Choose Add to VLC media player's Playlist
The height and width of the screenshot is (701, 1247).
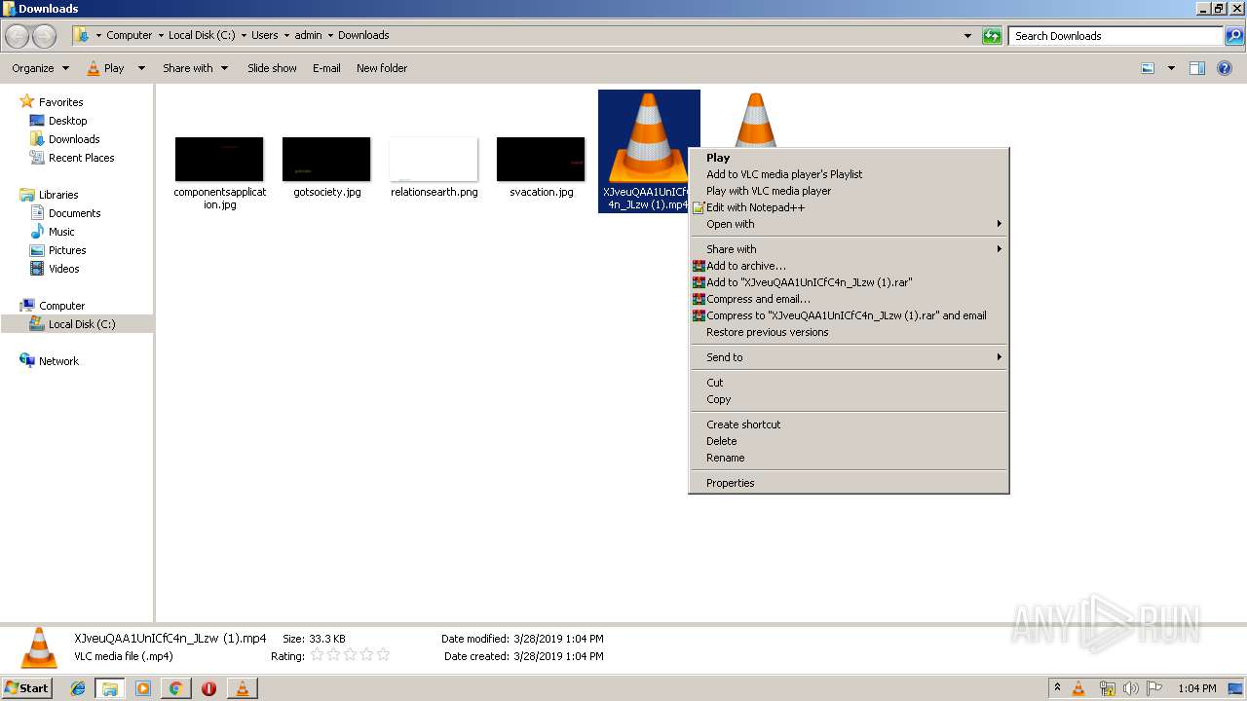[784, 174]
